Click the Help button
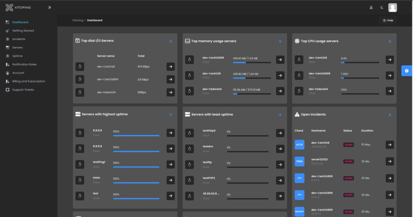The height and width of the screenshot is (217, 413). (x=388, y=20)
